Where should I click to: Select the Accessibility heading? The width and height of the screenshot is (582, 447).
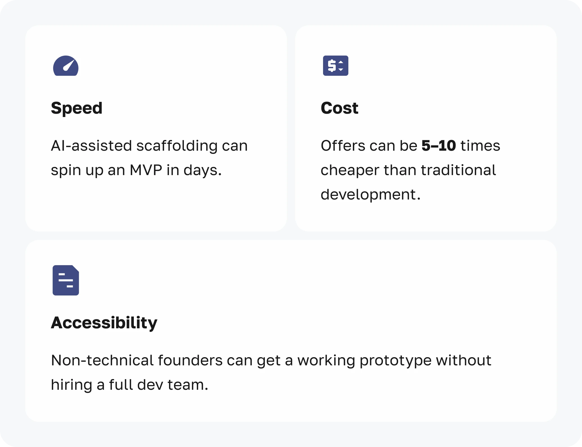104,322
